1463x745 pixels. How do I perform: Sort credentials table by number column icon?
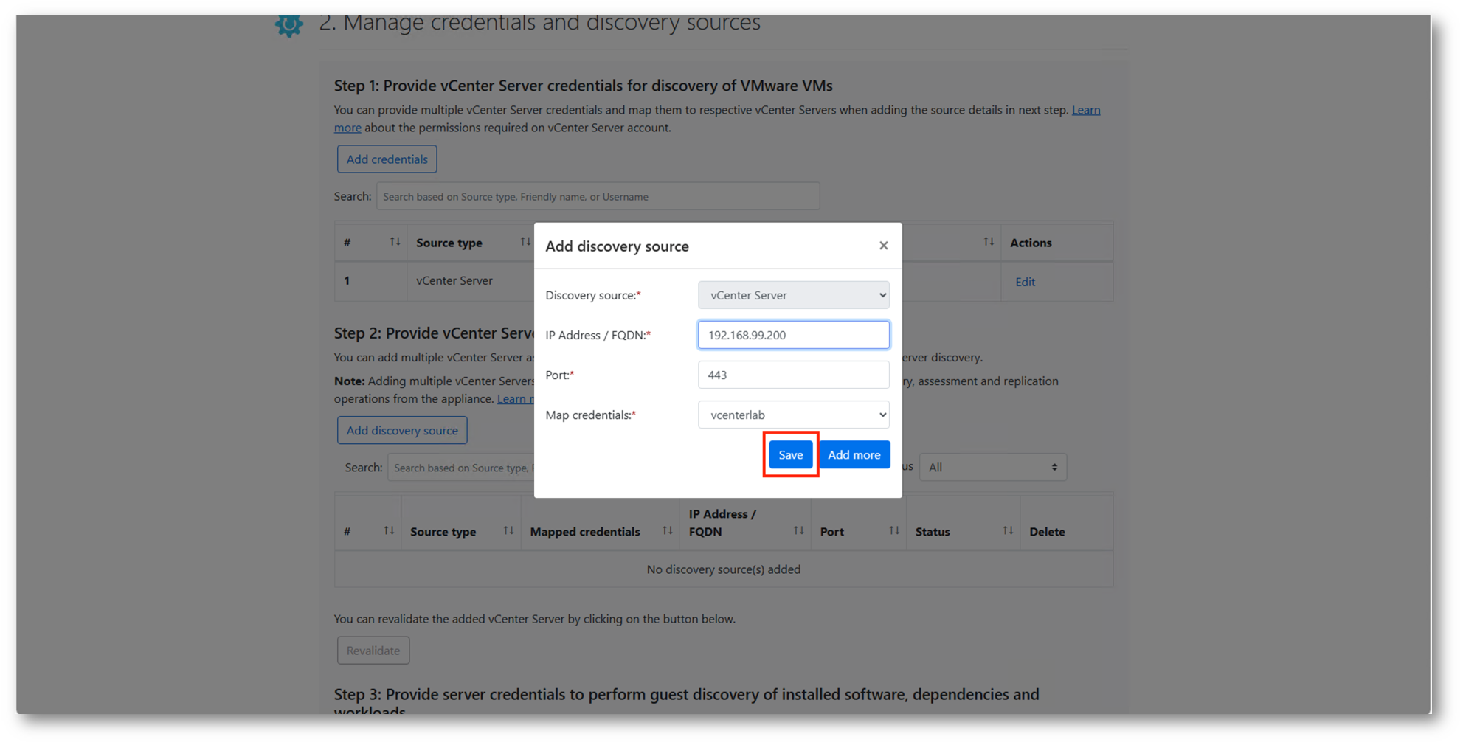tap(395, 242)
